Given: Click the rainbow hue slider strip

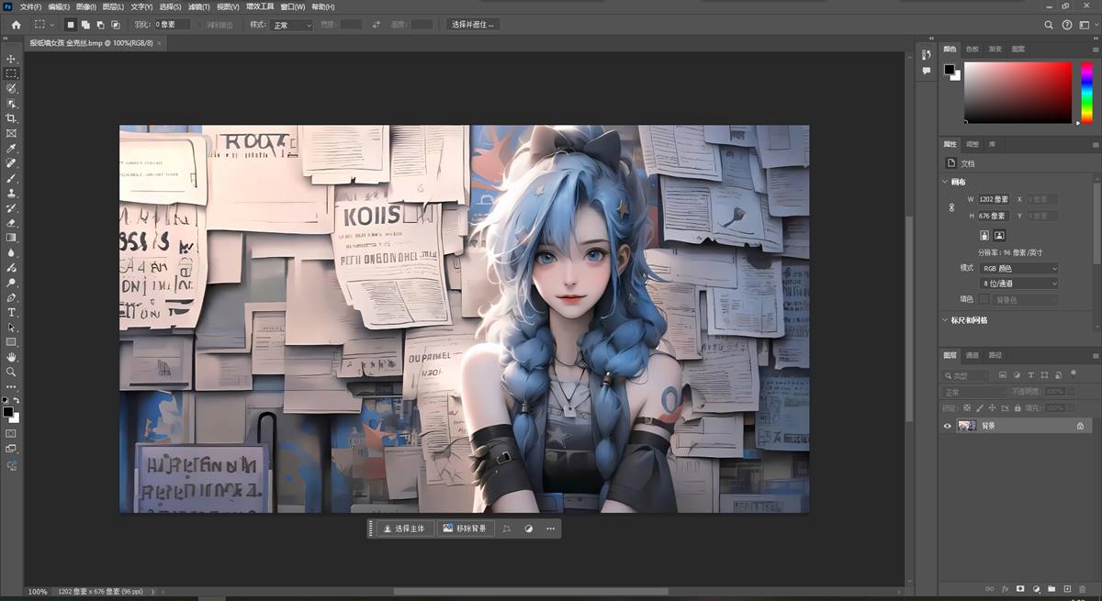Looking at the screenshot, I should point(1086,92).
